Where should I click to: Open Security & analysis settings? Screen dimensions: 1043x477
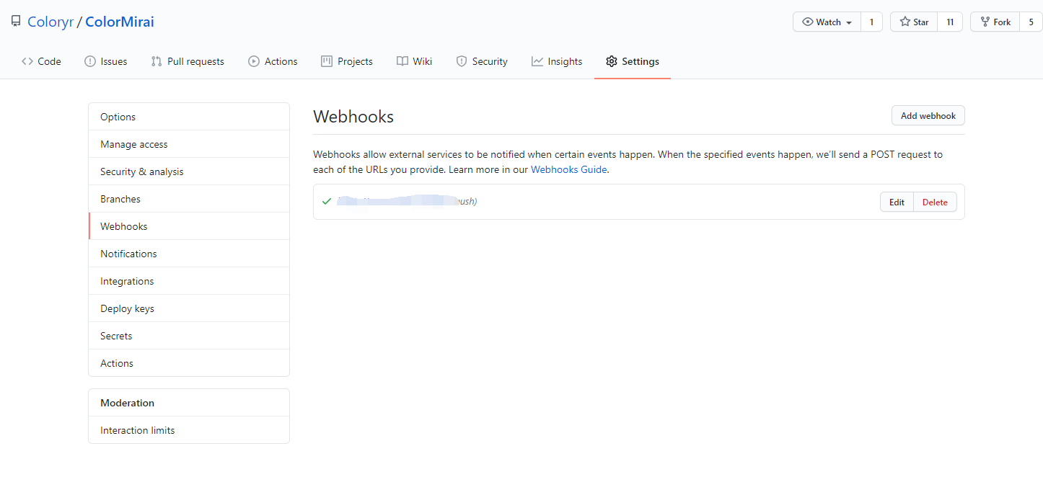tap(189, 171)
